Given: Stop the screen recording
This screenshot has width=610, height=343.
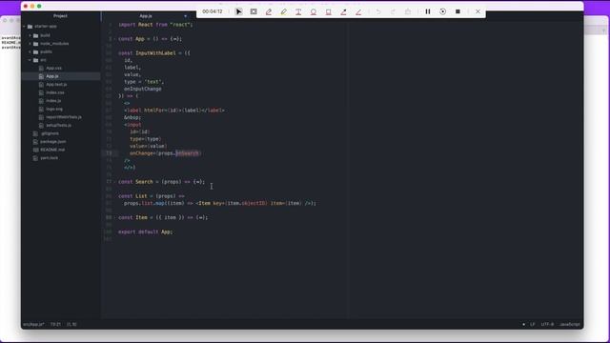Looking at the screenshot, I should pos(457,11).
